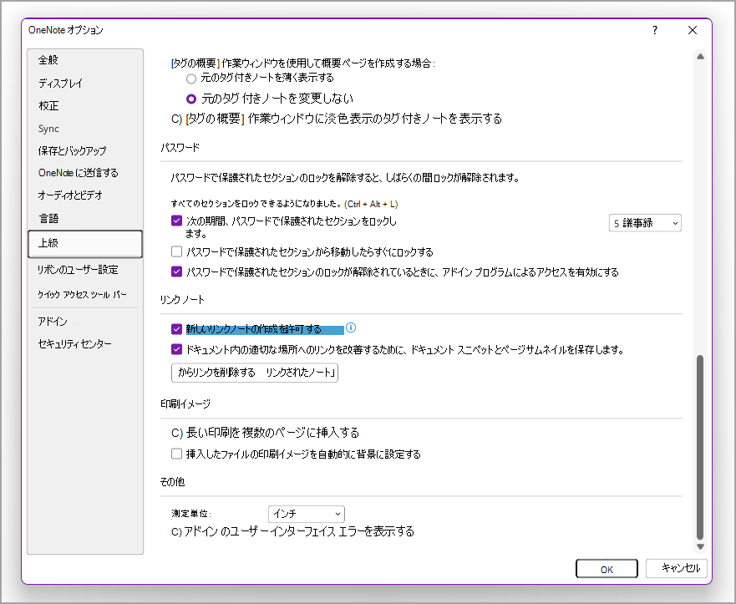This screenshot has width=736, height=604.
Task: Toggle ドキュメント スニペットとページサムネイルを保存 checkbox
Action: (x=176, y=349)
